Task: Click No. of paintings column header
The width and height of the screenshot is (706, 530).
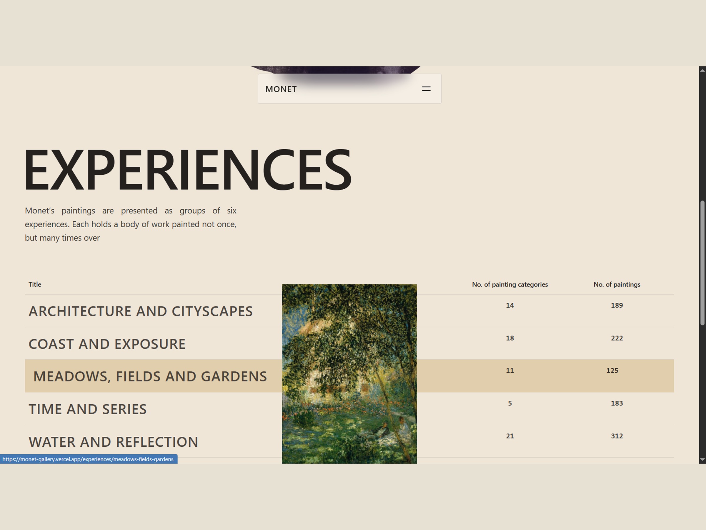Action: click(x=617, y=284)
